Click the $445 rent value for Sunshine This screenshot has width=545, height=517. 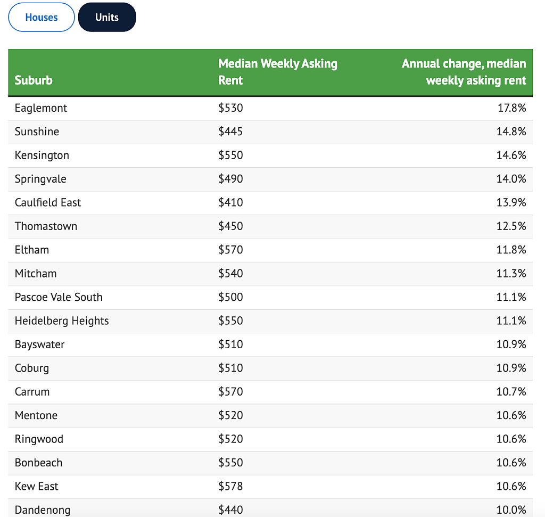click(x=230, y=132)
